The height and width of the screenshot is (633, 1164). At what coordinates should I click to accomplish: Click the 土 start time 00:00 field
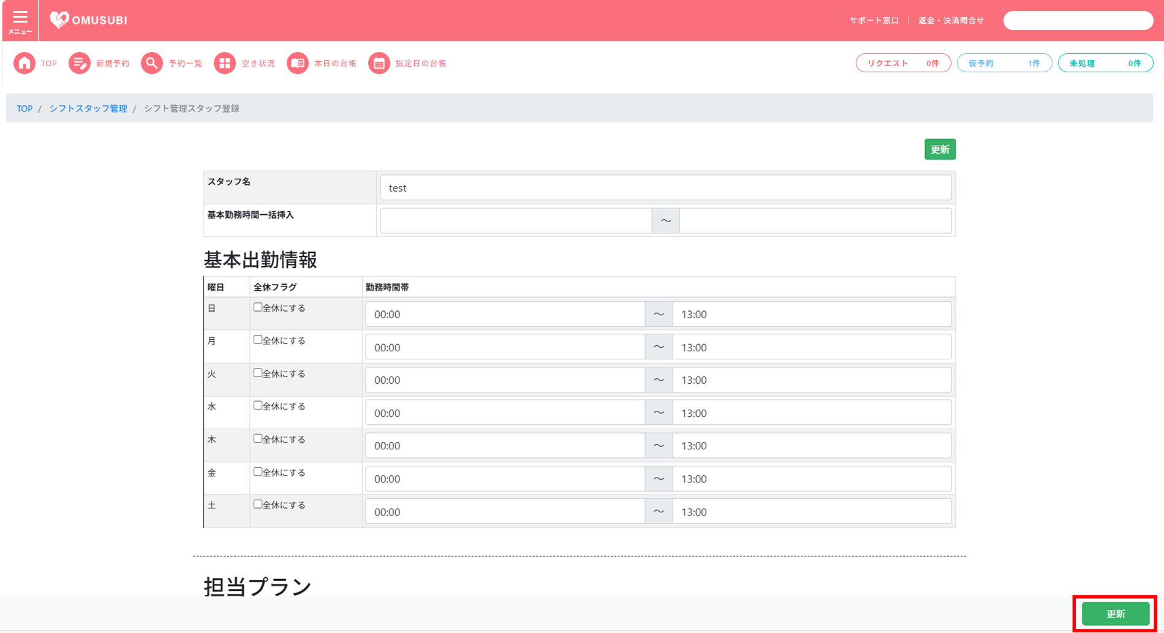(505, 511)
